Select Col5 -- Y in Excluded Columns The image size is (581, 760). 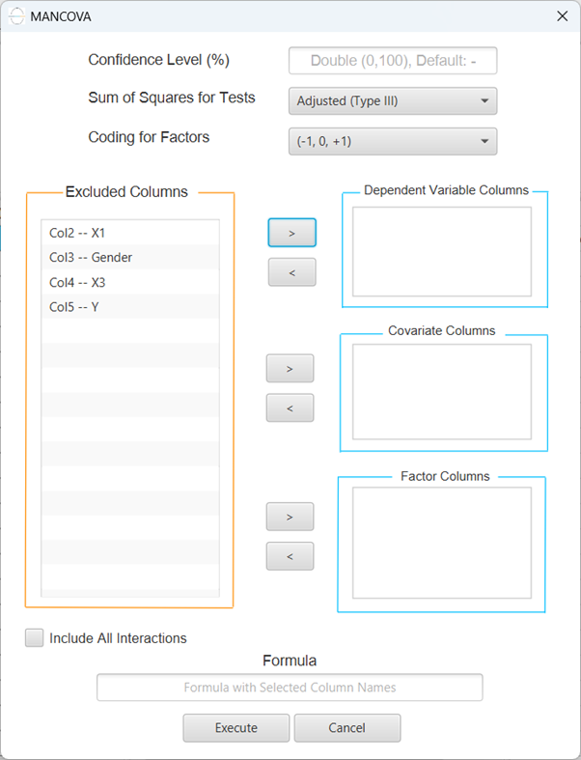coord(130,307)
